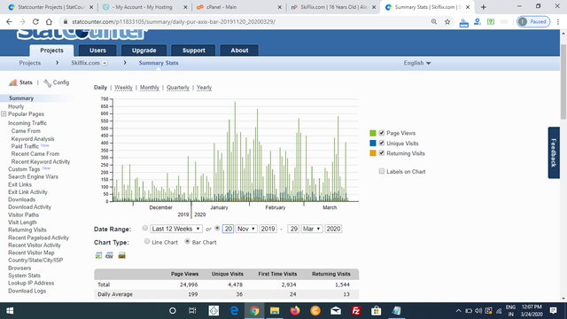Open Microsoft Store from taskbar
567x319 pixels.
coord(377,311)
